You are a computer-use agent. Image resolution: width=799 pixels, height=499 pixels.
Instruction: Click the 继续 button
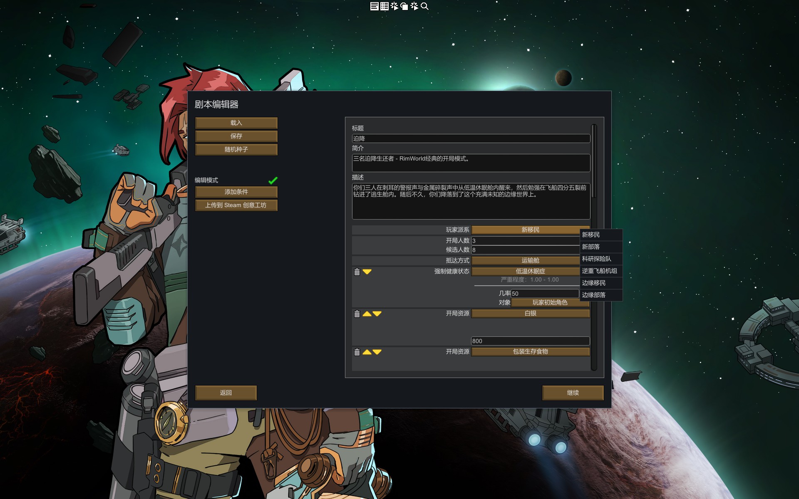[573, 393]
